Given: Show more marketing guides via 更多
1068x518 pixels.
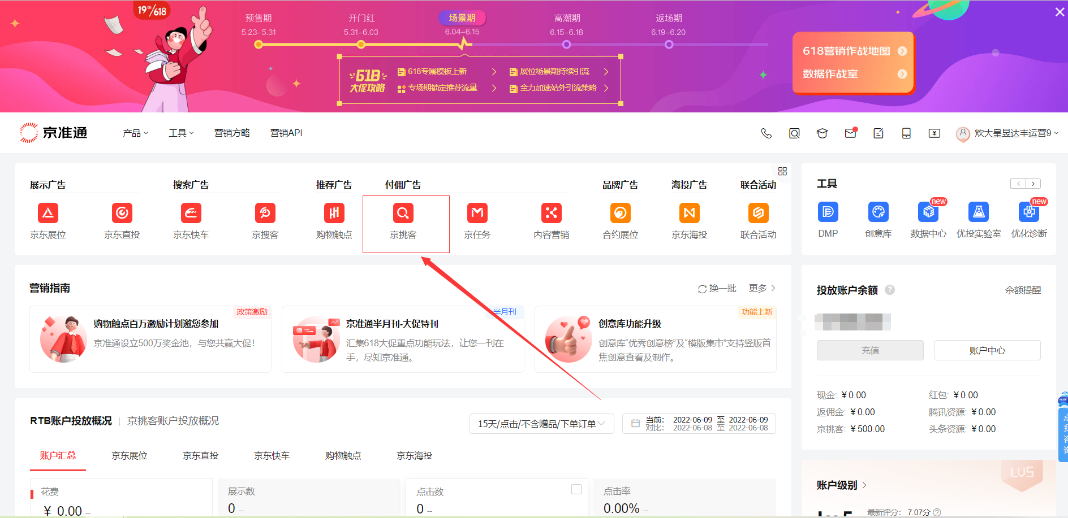Looking at the screenshot, I should pyautogui.click(x=762, y=288).
